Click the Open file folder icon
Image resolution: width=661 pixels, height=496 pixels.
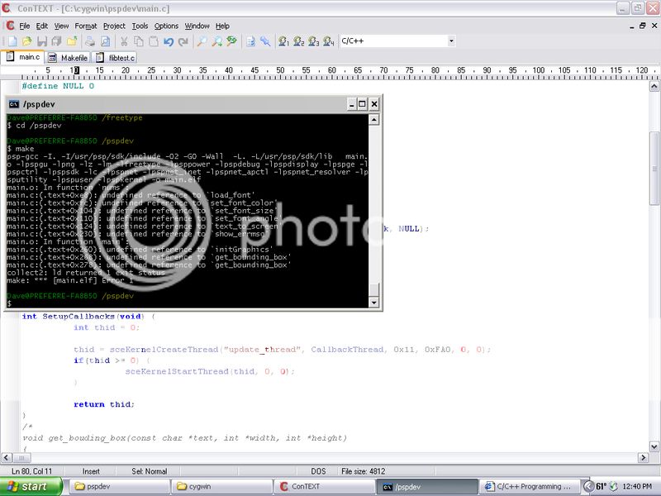point(26,41)
